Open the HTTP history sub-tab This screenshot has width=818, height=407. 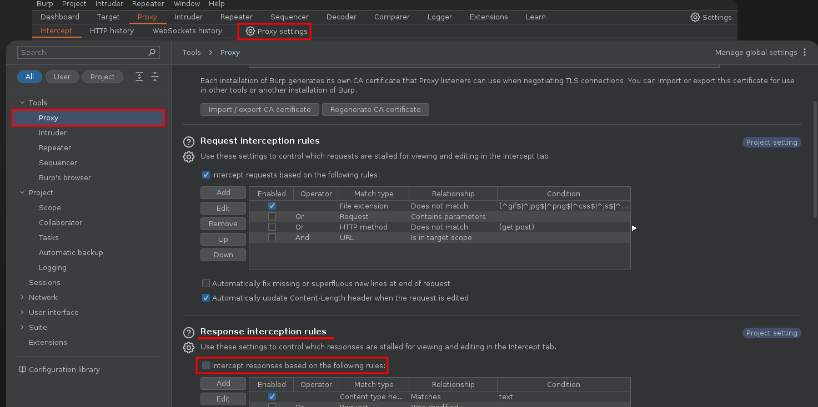(x=112, y=31)
